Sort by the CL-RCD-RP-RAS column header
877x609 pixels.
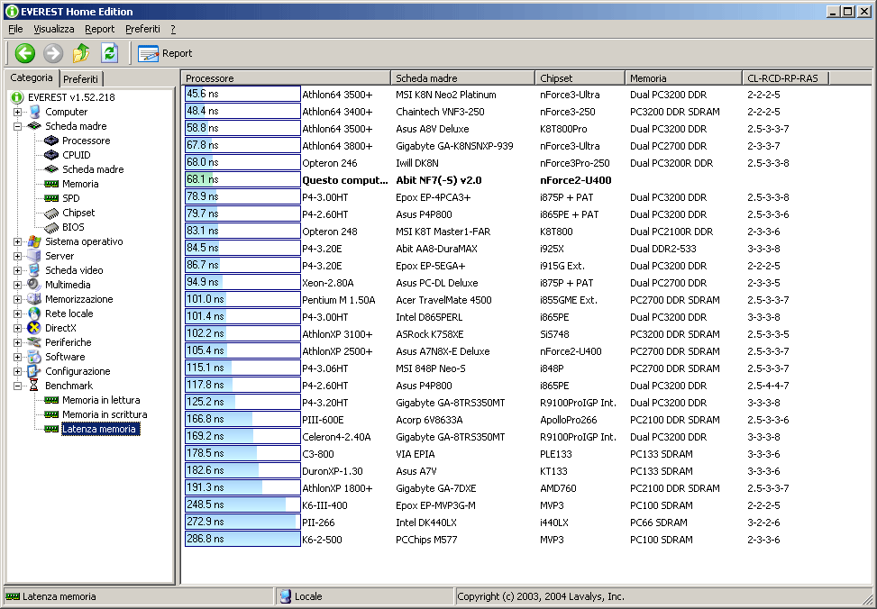(x=785, y=78)
